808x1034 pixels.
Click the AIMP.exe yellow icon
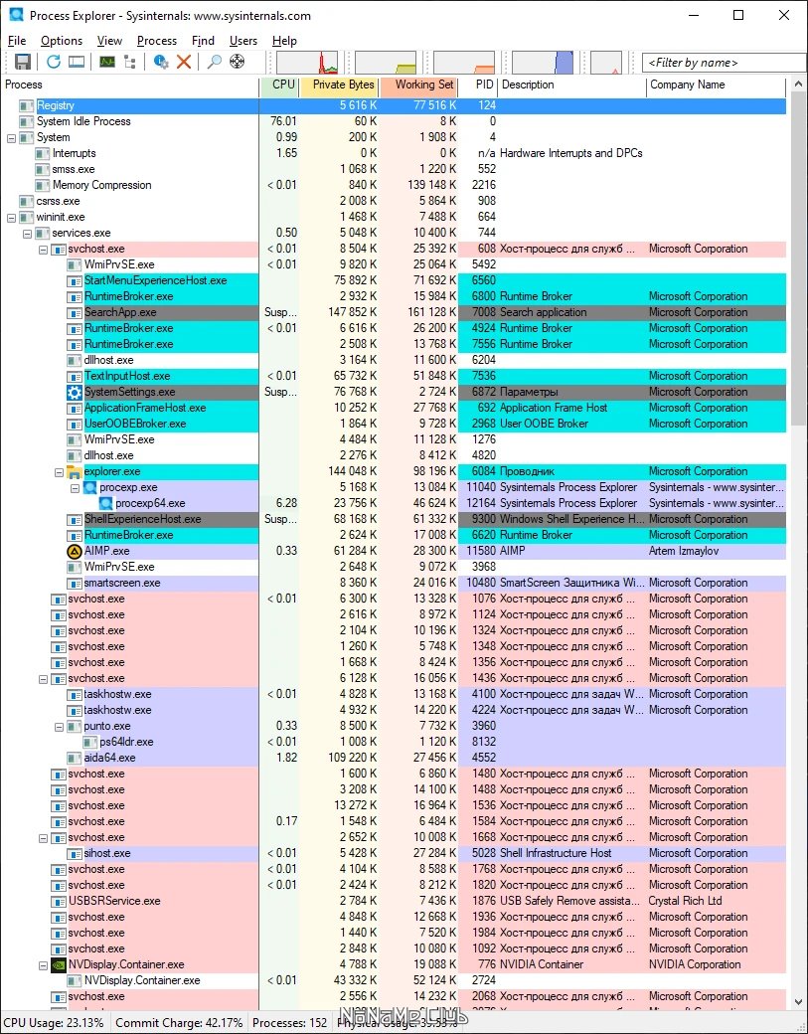pyautogui.click(x=75, y=551)
